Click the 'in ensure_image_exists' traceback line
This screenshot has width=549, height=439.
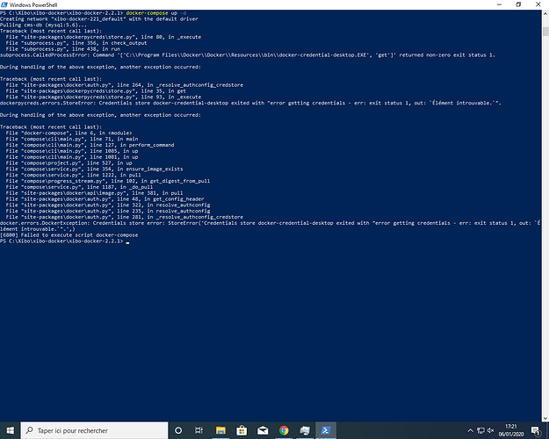click(94, 169)
